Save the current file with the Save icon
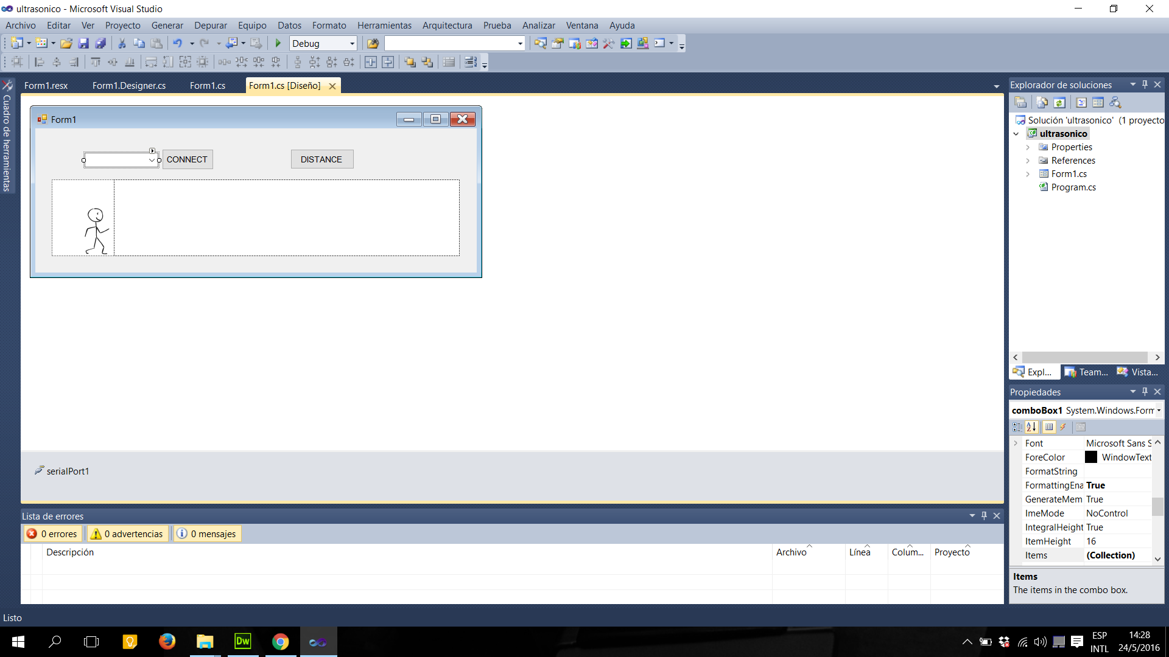This screenshot has height=657, width=1169. (x=83, y=43)
